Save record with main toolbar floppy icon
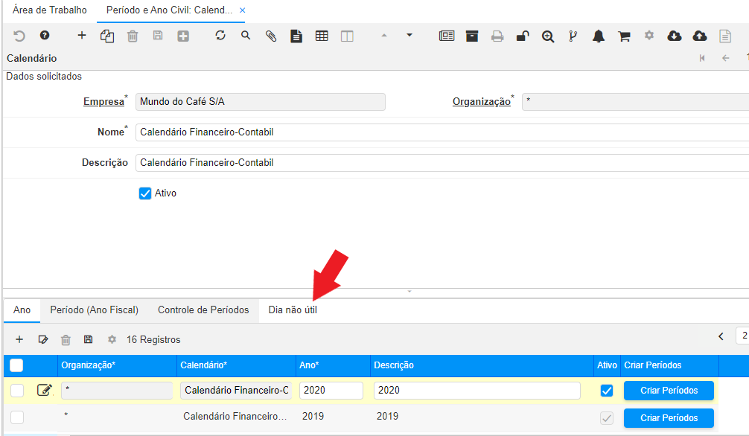This screenshot has width=749, height=436. (158, 35)
